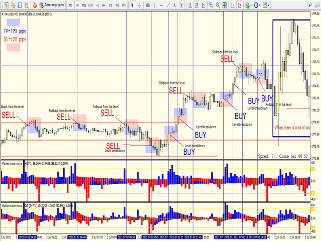Screen dimensions: 321x241
Task: Click the When there is a lot of vola text
Action: (292, 128)
